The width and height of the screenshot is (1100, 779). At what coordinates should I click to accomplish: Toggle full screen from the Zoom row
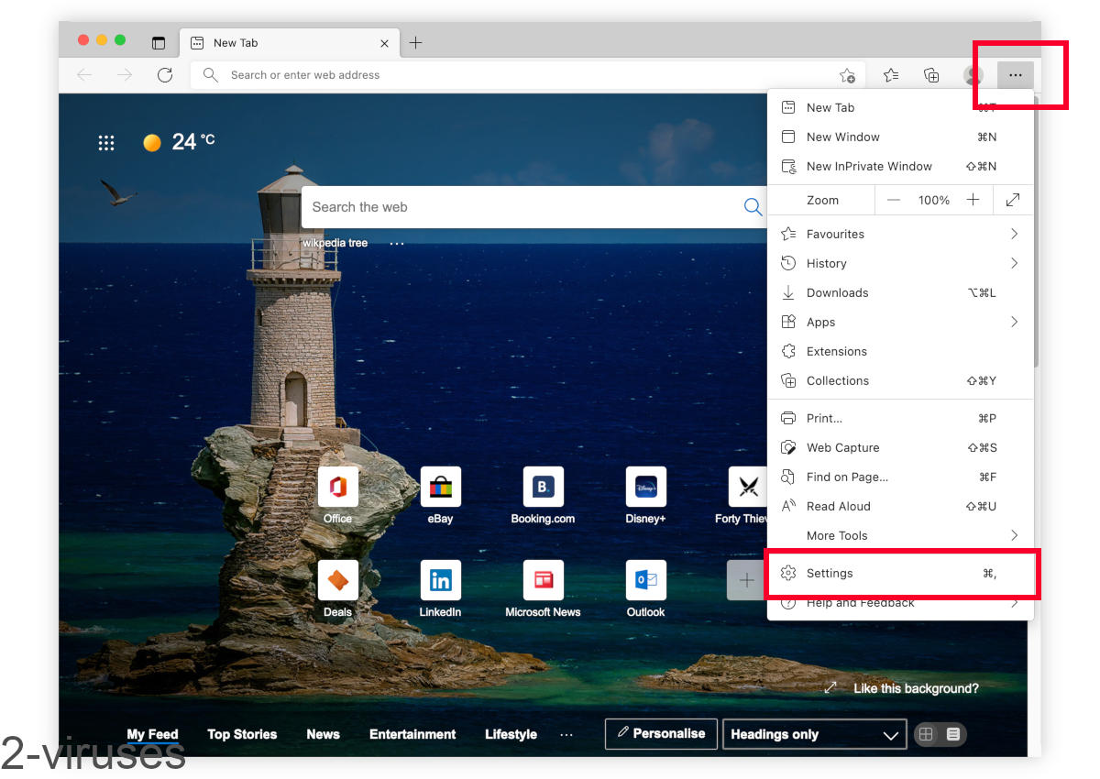pos(1012,200)
